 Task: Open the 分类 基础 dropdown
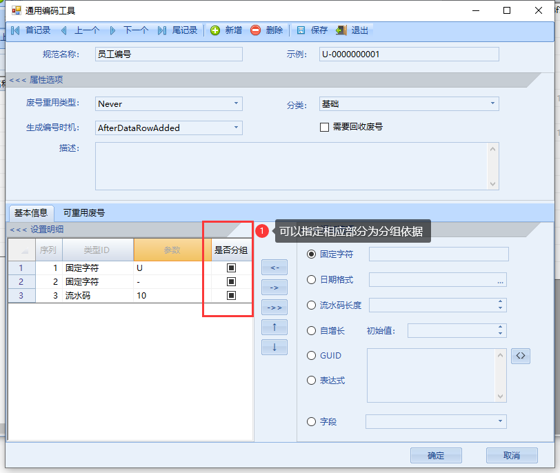click(x=492, y=103)
